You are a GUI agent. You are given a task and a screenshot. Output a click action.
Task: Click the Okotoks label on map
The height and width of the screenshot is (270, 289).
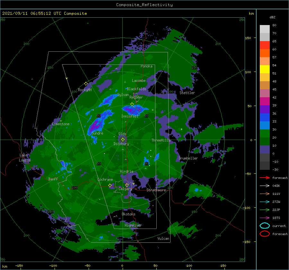coord(128,214)
